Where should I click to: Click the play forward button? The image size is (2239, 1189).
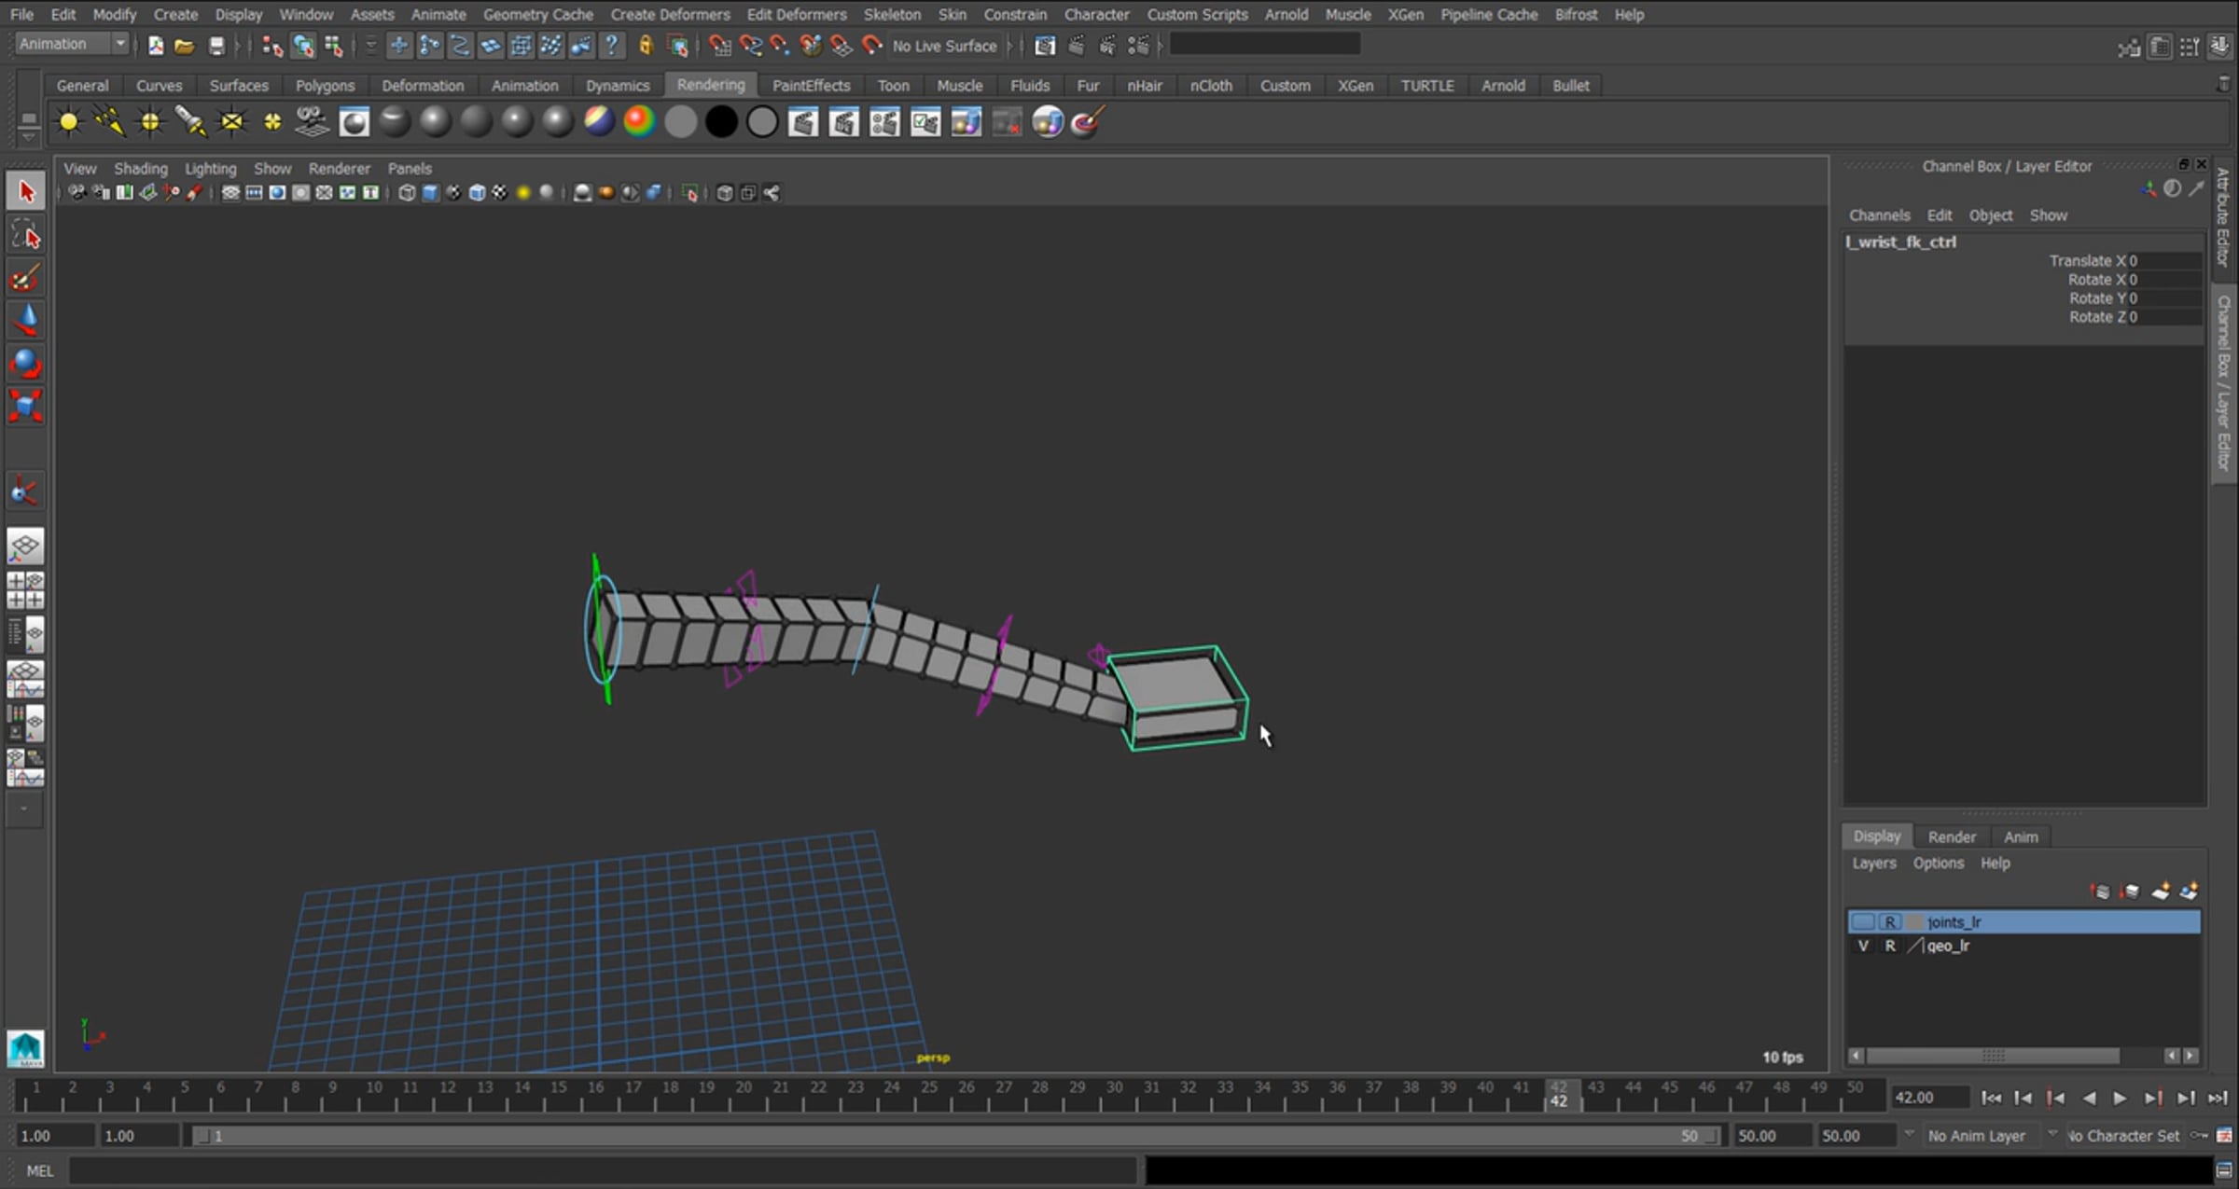2120,1099
